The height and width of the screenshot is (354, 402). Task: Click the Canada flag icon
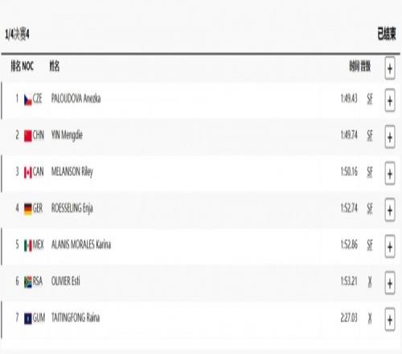point(28,172)
